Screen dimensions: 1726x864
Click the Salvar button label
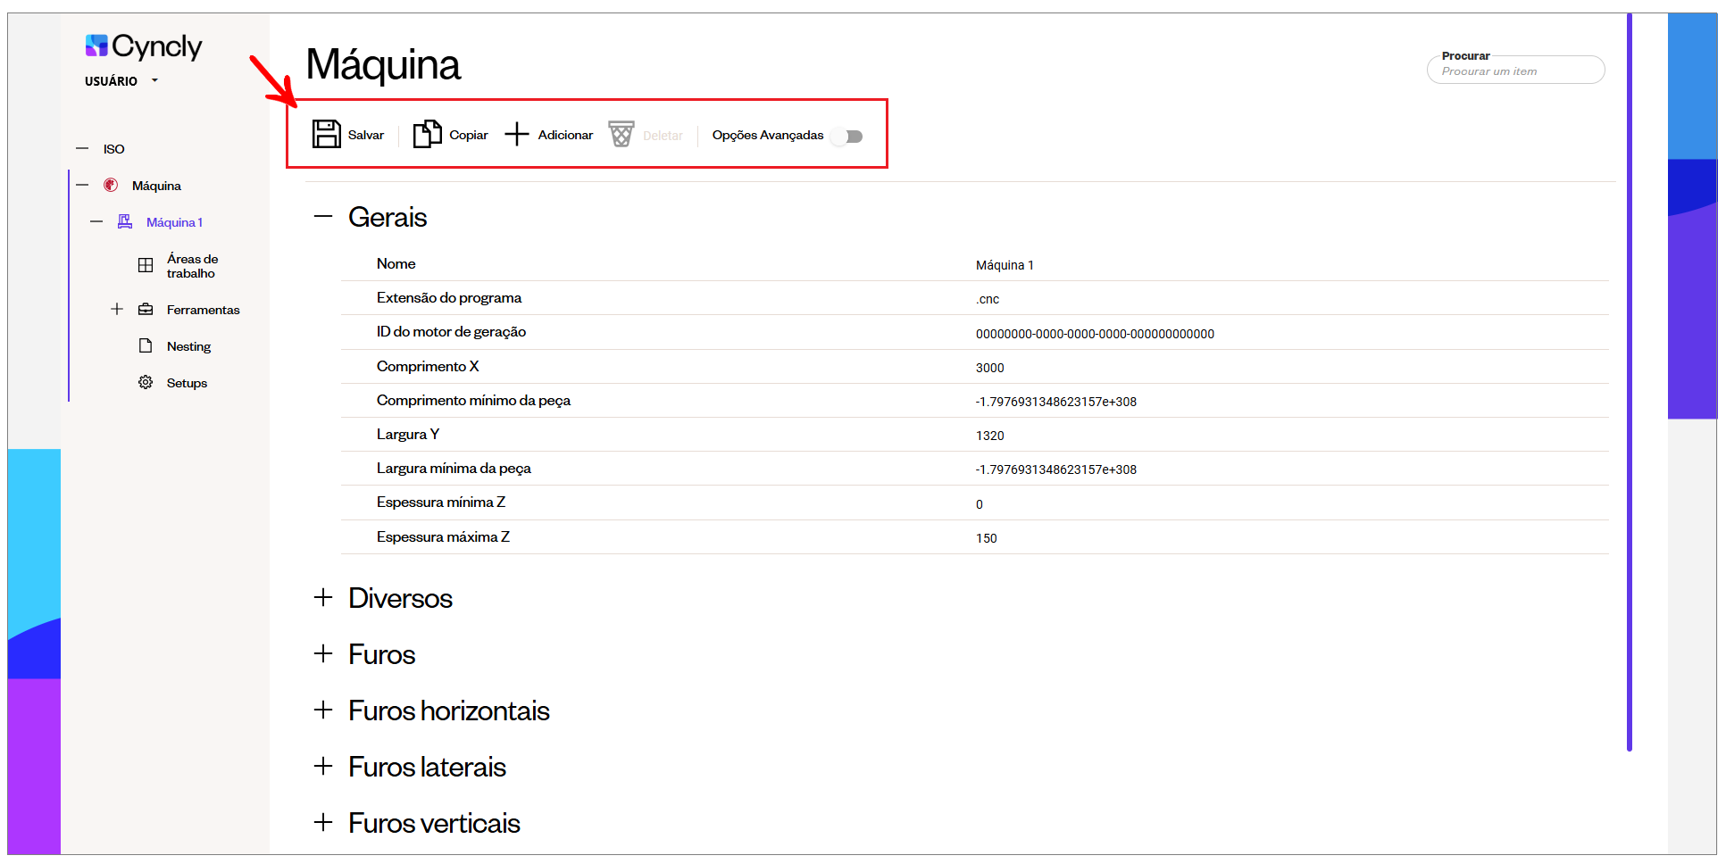366,135
